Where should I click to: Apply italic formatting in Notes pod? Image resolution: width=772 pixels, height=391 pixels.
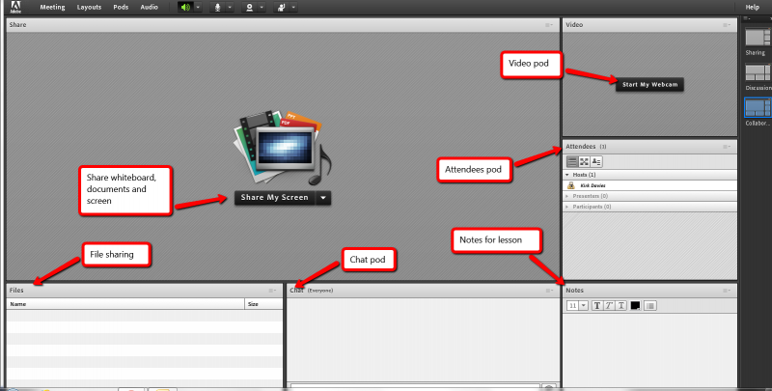610,305
